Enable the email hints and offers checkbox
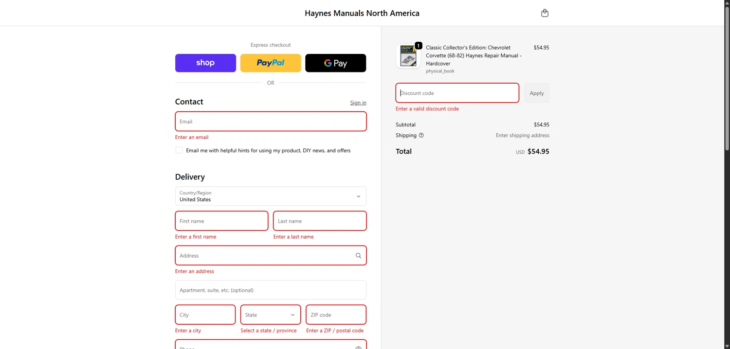The height and width of the screenshot is (349, 730). pyautogui.click(x=179, y=150)
